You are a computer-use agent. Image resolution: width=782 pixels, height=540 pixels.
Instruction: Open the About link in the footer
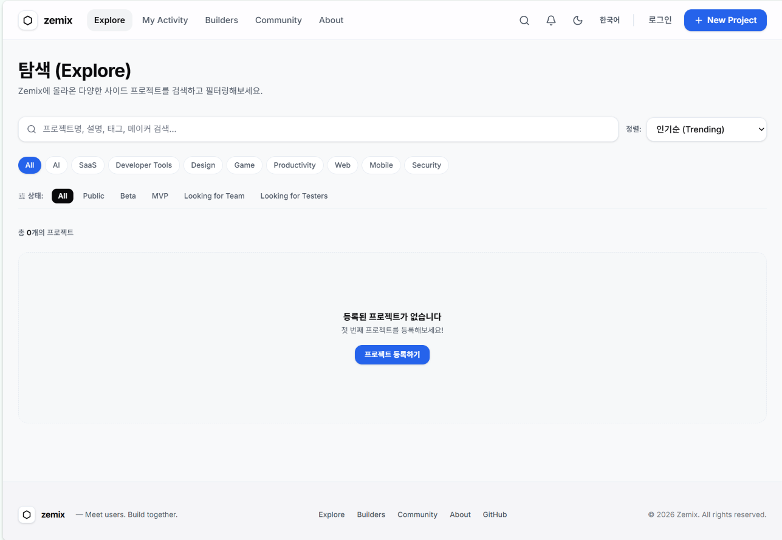click(461, 514)
